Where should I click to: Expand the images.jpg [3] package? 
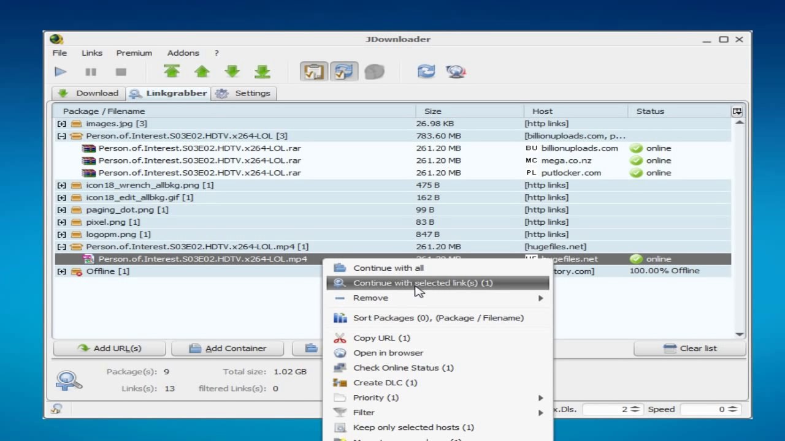(61, 124)
